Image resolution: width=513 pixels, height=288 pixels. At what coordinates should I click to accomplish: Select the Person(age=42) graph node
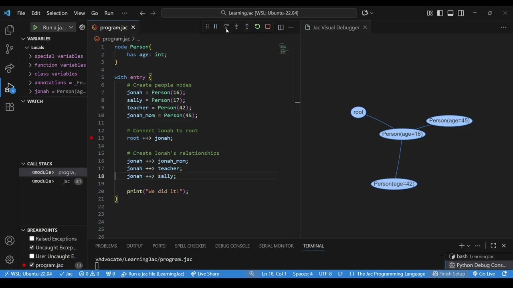(x=394, y=184)
